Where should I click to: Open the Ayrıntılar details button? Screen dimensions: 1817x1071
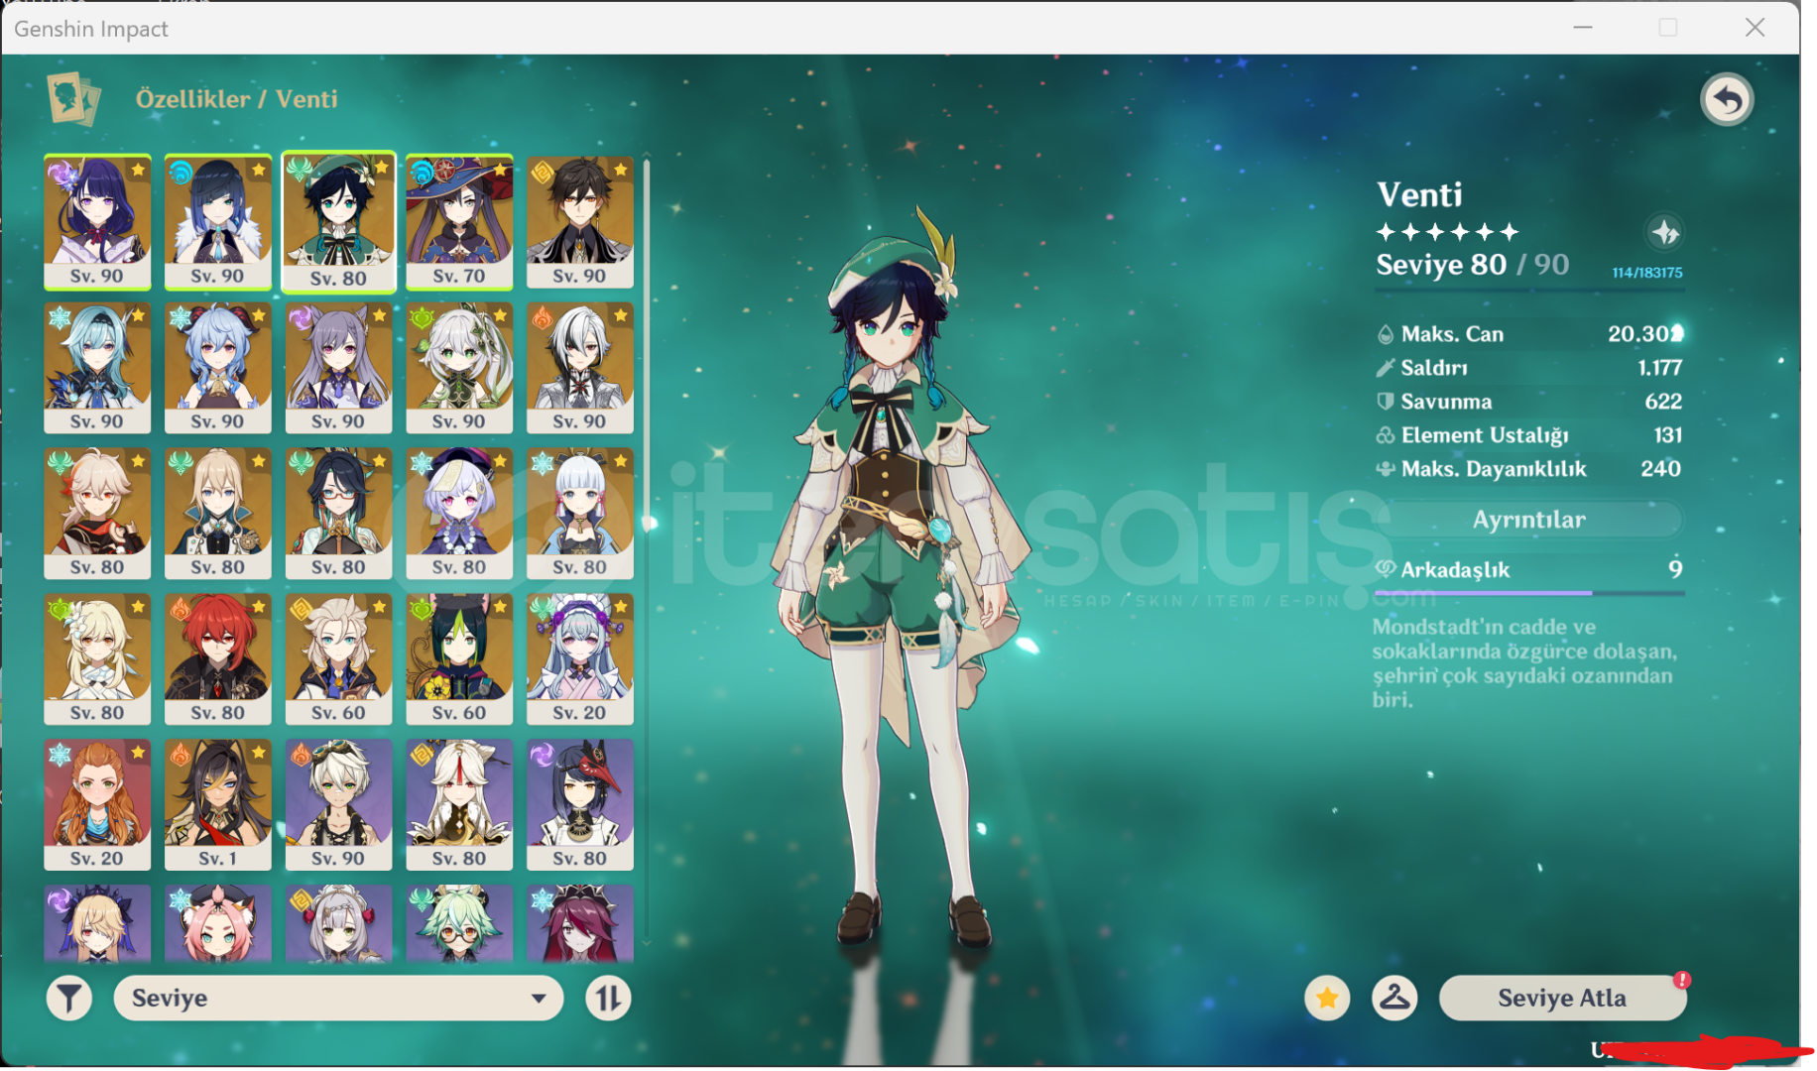(x=1528, y=520)
